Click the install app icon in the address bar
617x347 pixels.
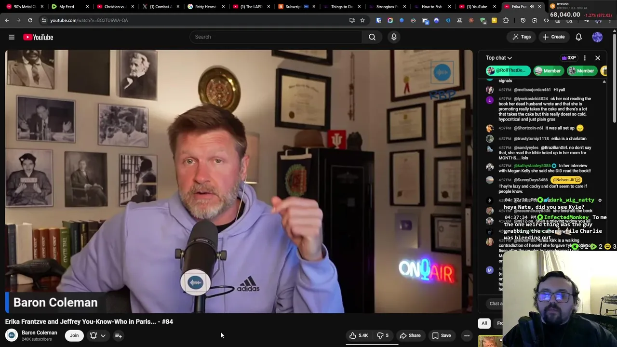[x=352, y=20]
